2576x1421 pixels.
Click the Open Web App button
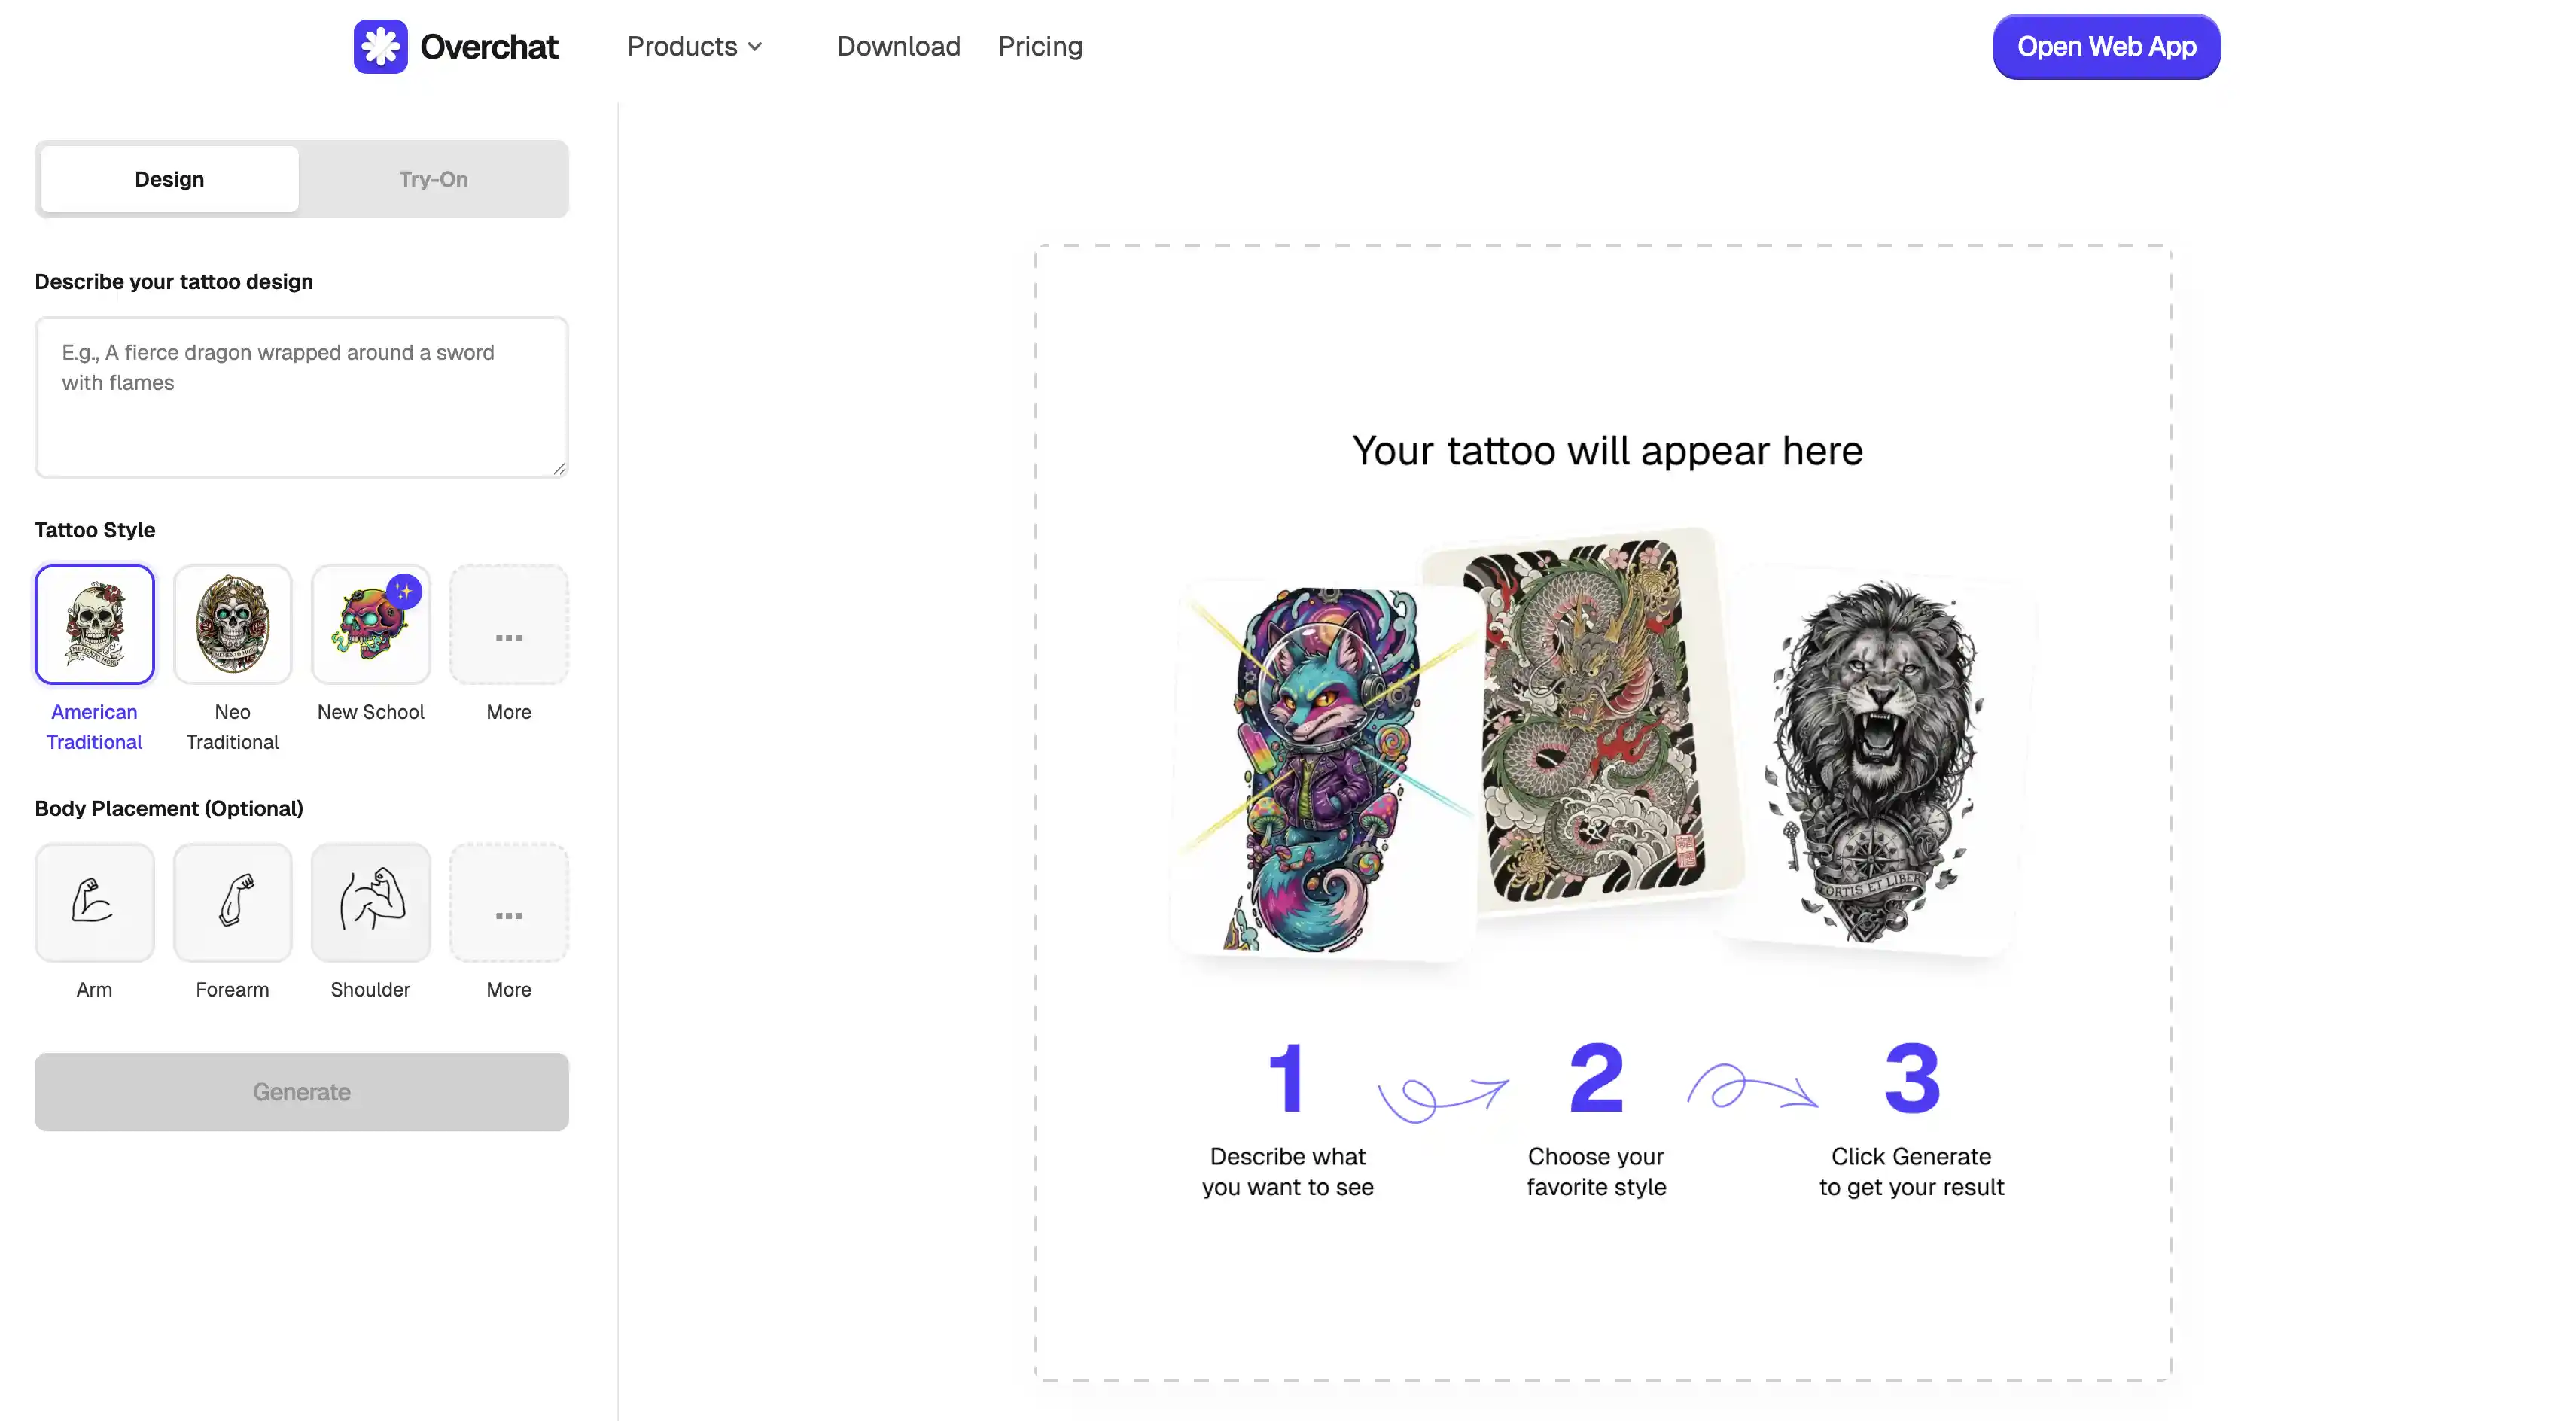pyautogui.click(x=2106, y=46)
